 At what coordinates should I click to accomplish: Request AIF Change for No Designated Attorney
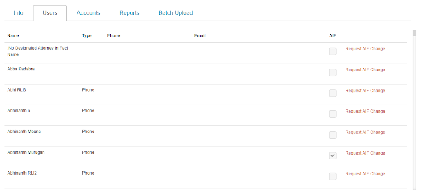[x=365, y=49]
